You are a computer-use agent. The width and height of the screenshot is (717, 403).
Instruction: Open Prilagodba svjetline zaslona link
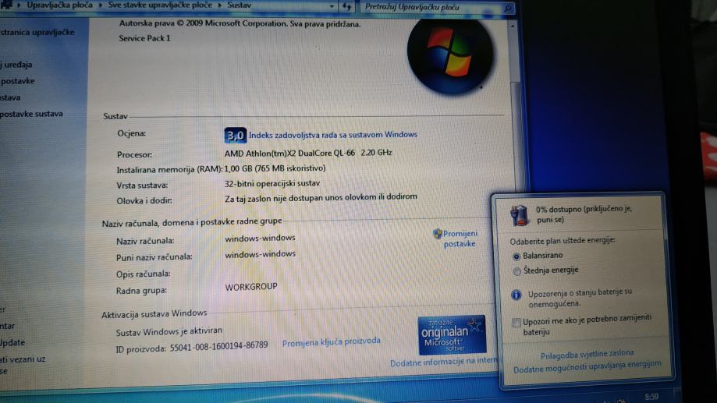pyautogui.click(x=587, y=354)
